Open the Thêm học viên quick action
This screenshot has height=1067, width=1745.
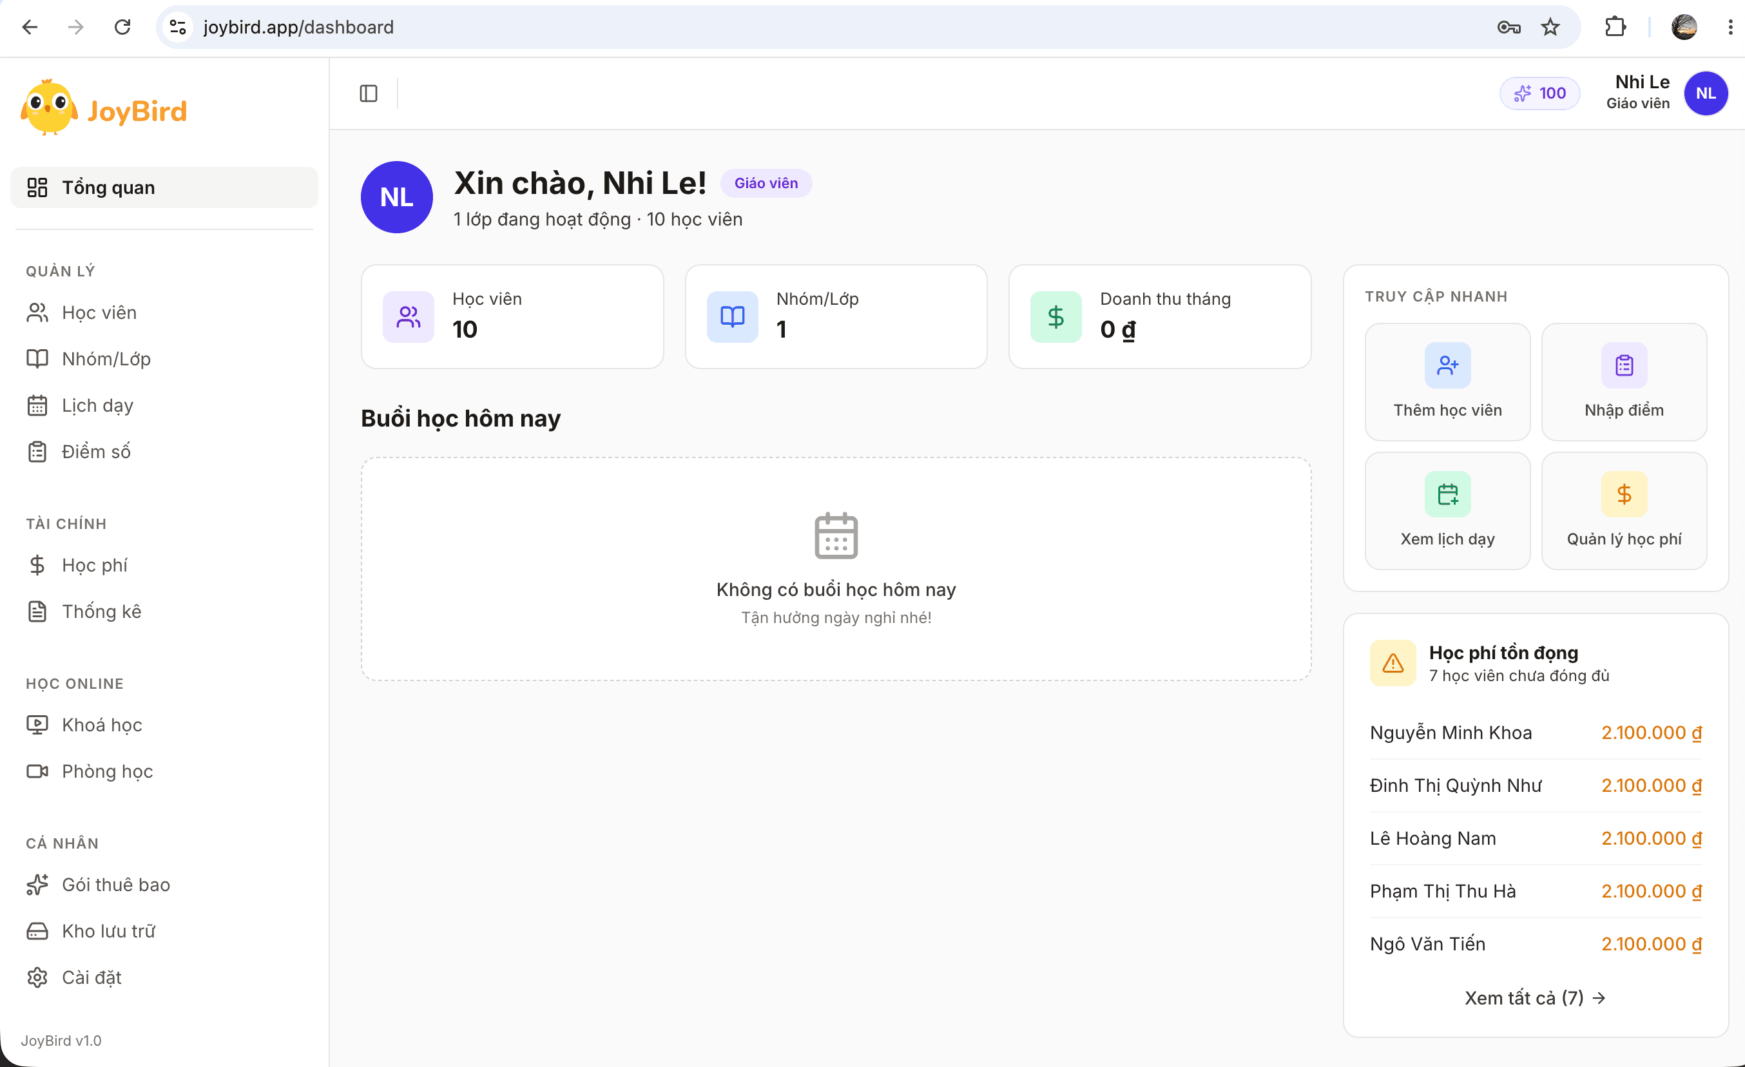point(1447,381)
